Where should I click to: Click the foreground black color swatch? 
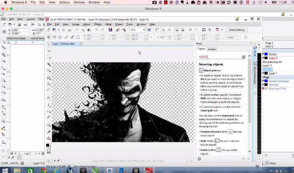point(47,145)
